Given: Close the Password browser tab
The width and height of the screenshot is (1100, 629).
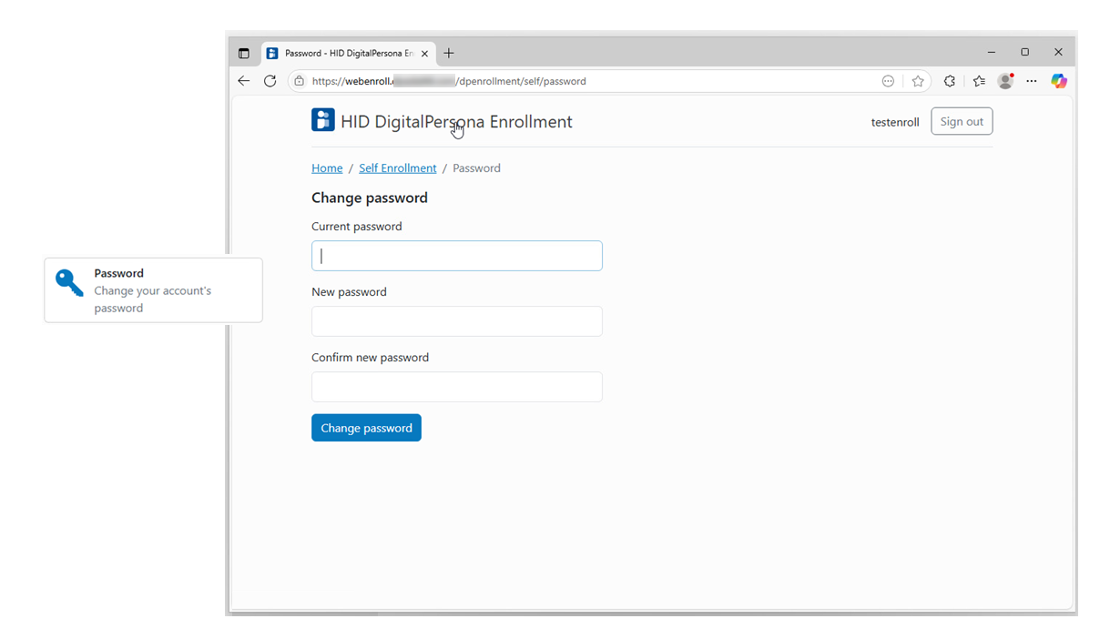Looking at the screenshot, I should pos(424,54).
